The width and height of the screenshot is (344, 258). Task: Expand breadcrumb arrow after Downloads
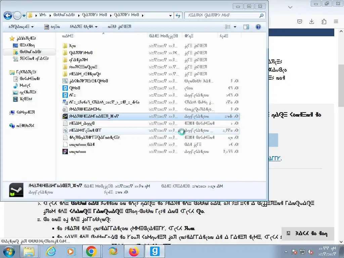(79, 15)
